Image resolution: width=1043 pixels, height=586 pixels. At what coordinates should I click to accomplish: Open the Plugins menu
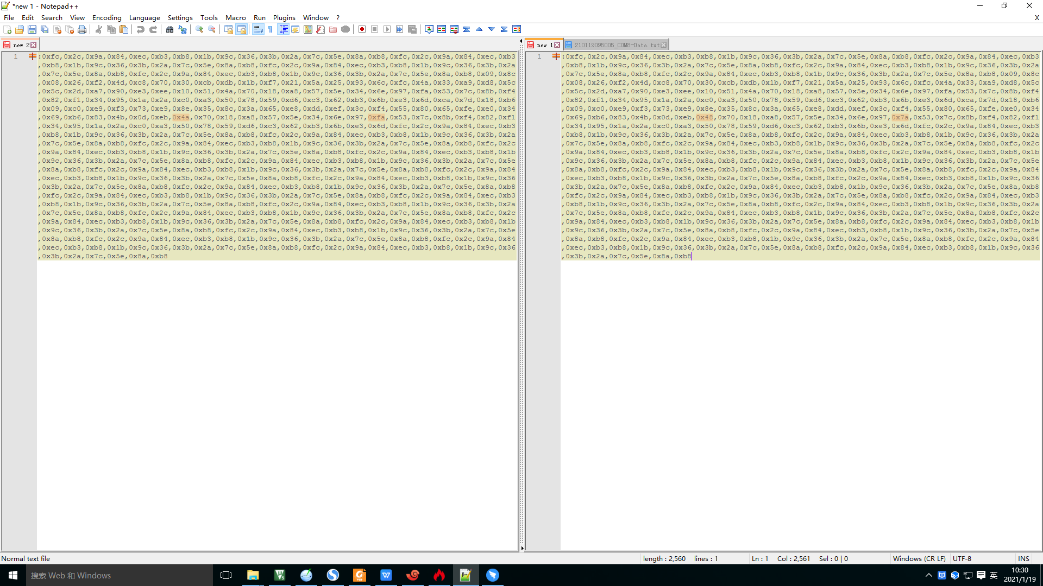coord(284,17)
